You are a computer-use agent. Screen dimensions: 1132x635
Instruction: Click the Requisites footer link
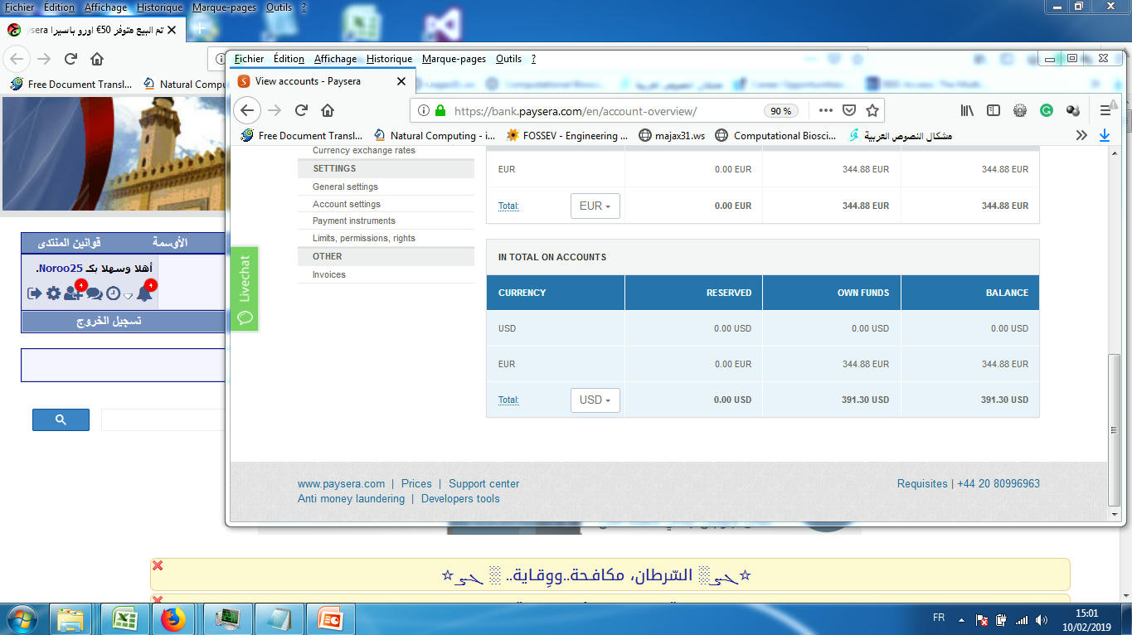click(922, 483)
